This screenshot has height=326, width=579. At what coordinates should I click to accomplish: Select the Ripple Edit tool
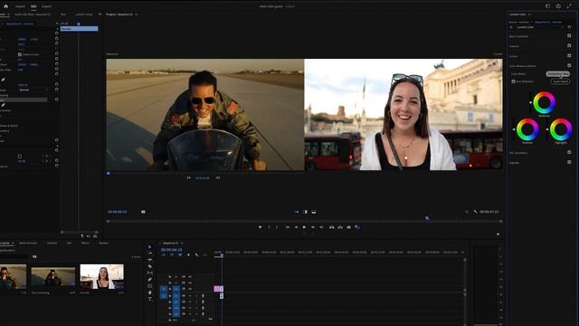coord(149,260)
